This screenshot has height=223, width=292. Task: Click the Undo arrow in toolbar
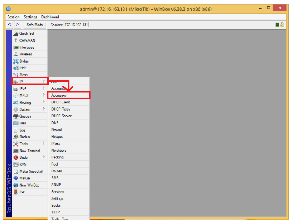coord(9,25)
